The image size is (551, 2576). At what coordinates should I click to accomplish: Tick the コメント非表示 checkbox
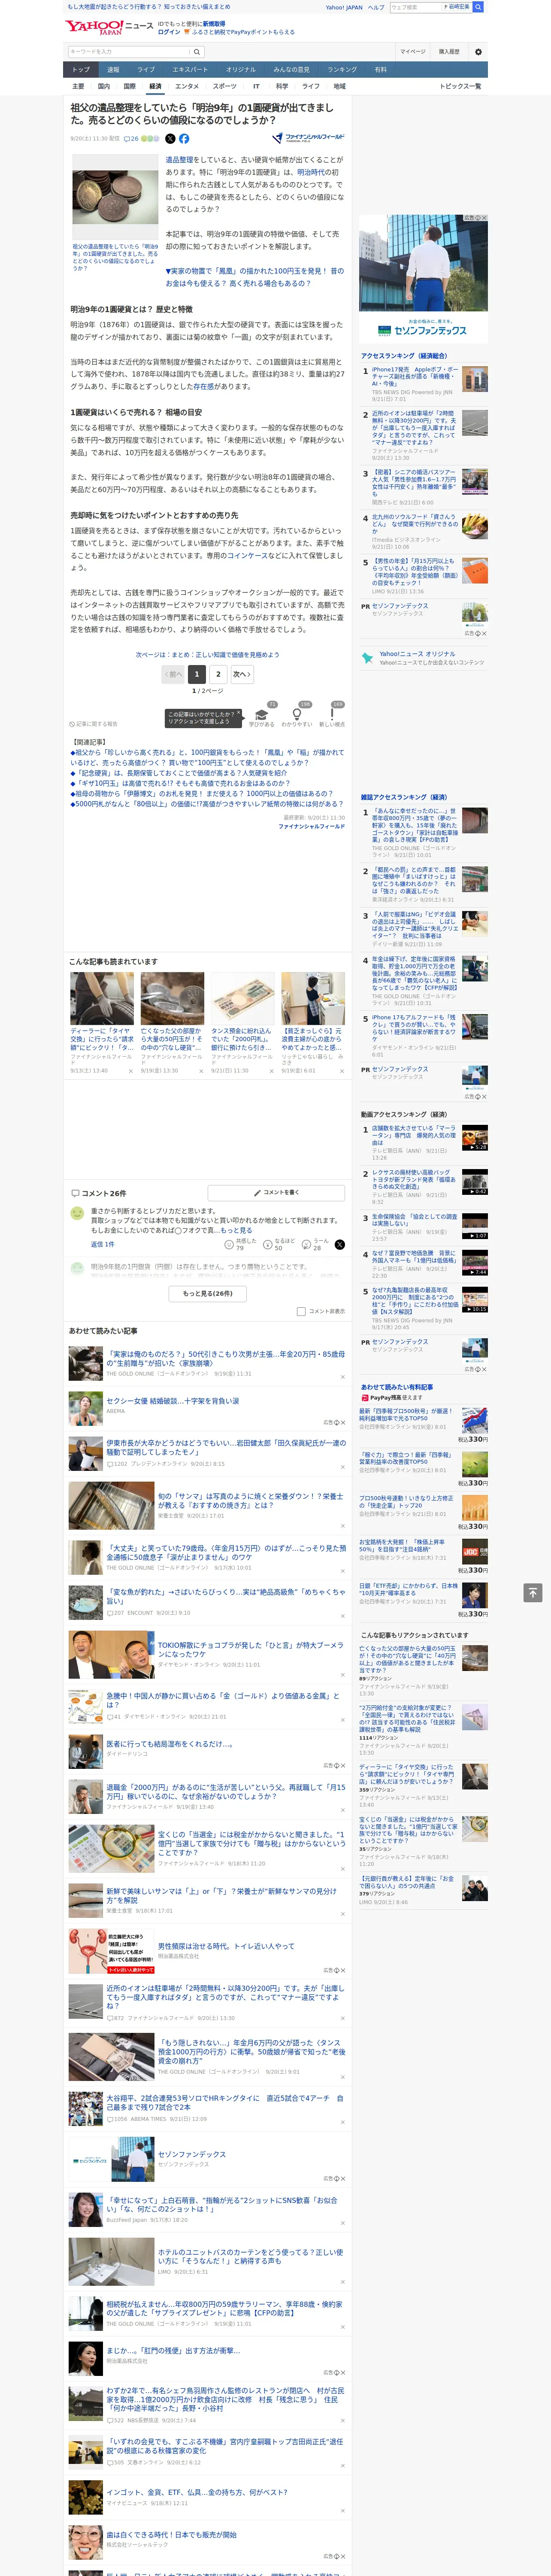(x=301, y=1311)
